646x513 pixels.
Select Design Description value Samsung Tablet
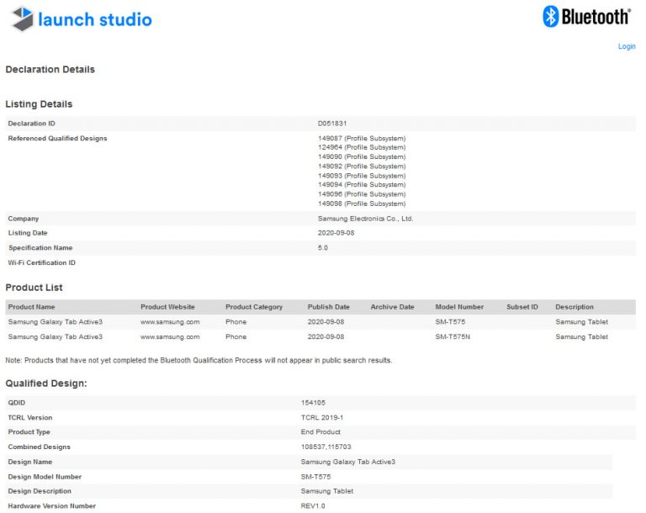tap(326, 491)
